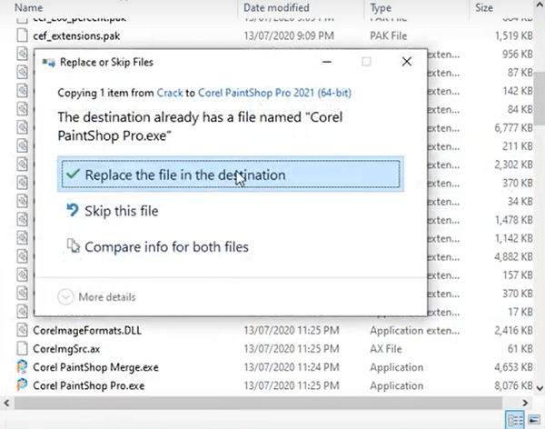545x429 pixels.
Task: Click the 13/07/2020 11:24 PM date cell
Action: coord(292,367)
